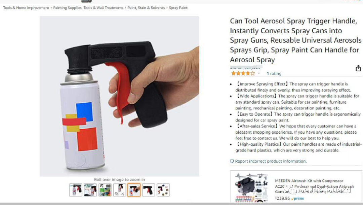This screenshot has height=205, width=363.
Task: Select the third thumbnail with colorful graffiti
Action: [105, 190]
